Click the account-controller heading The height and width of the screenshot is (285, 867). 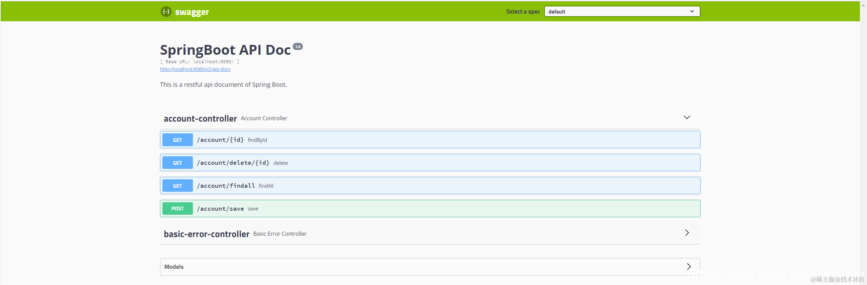200,119
